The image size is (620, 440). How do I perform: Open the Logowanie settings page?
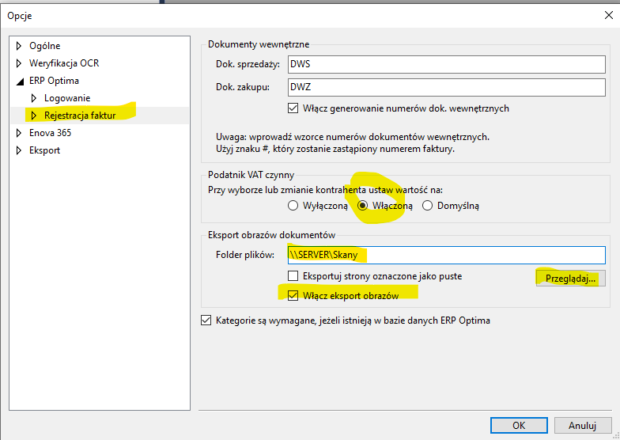(x=67, y=98)
